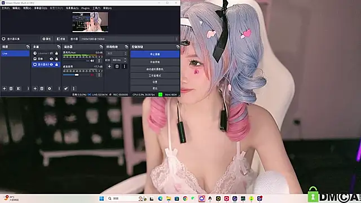Undock the Sources panel via its header popout icon

tap(59, 47)
